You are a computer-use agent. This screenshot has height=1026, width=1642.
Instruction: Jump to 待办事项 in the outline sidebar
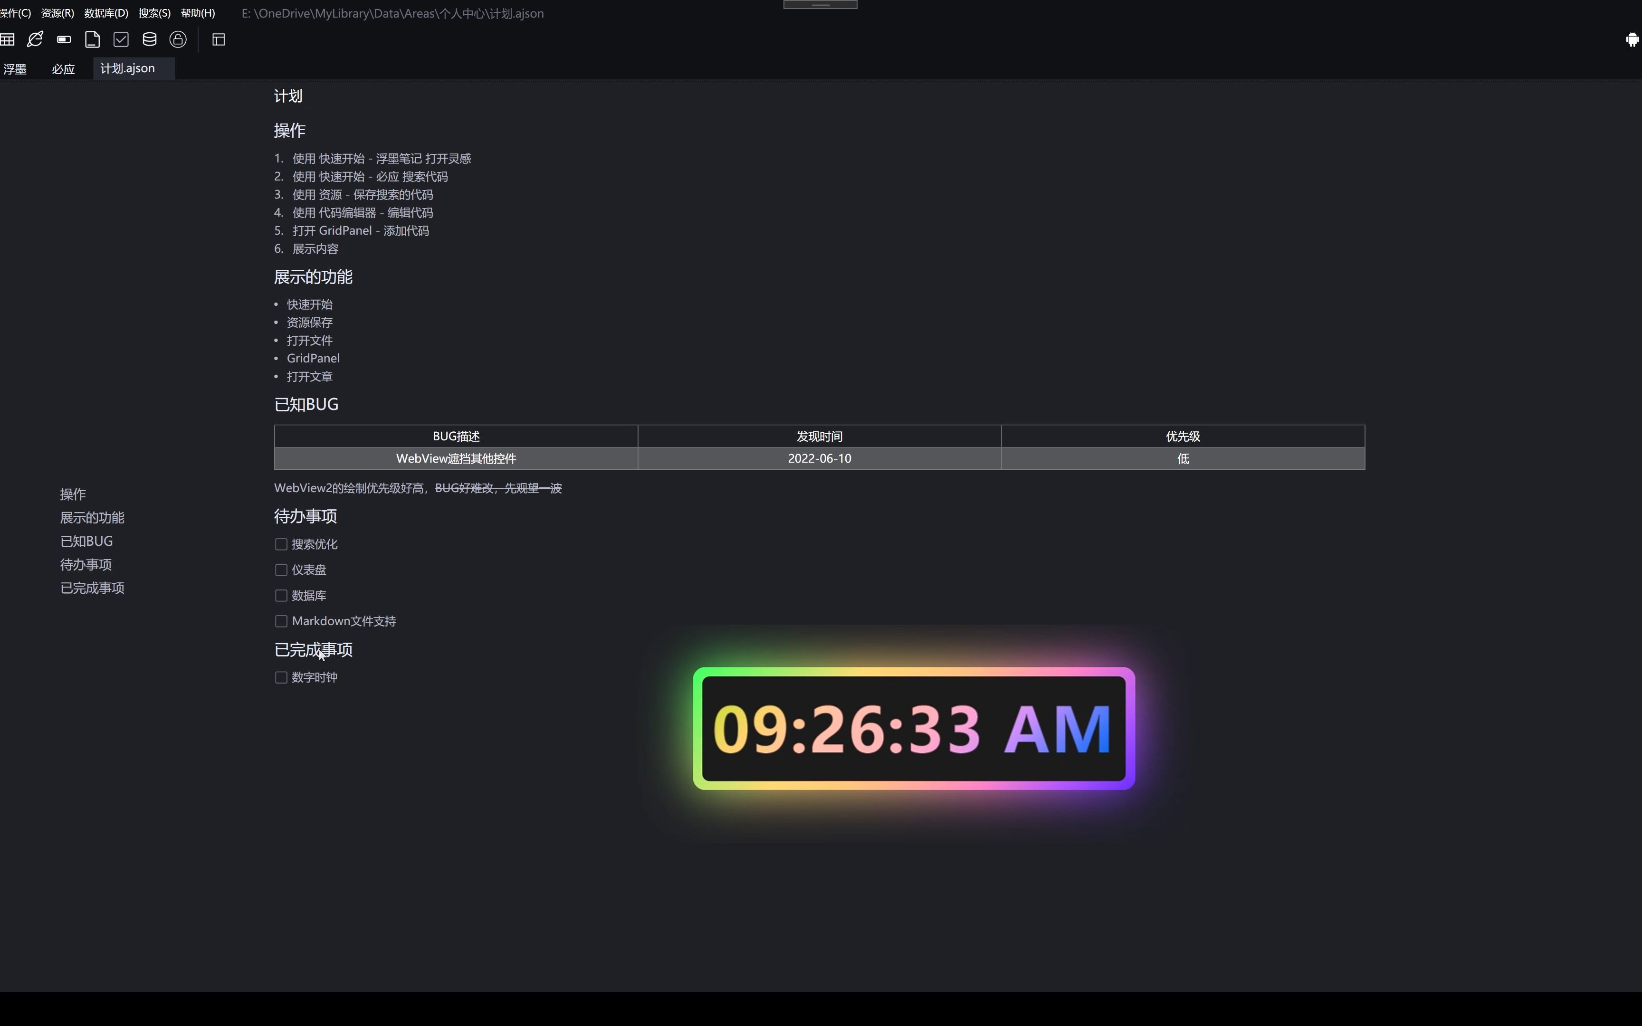[86, 565]
